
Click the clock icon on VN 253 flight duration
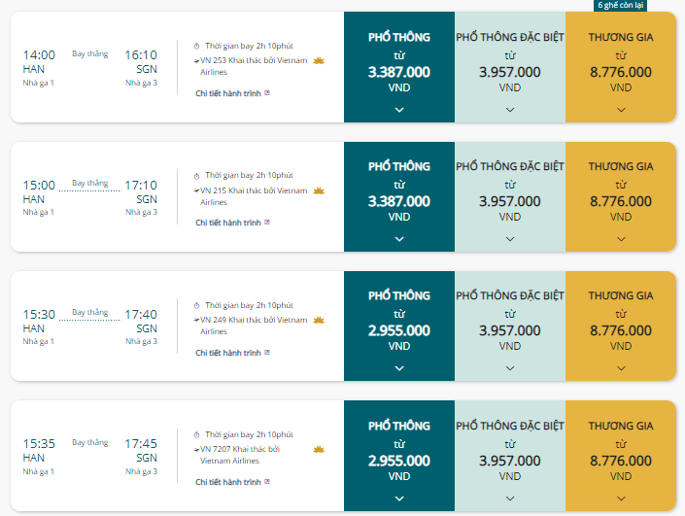click(196, 46)
